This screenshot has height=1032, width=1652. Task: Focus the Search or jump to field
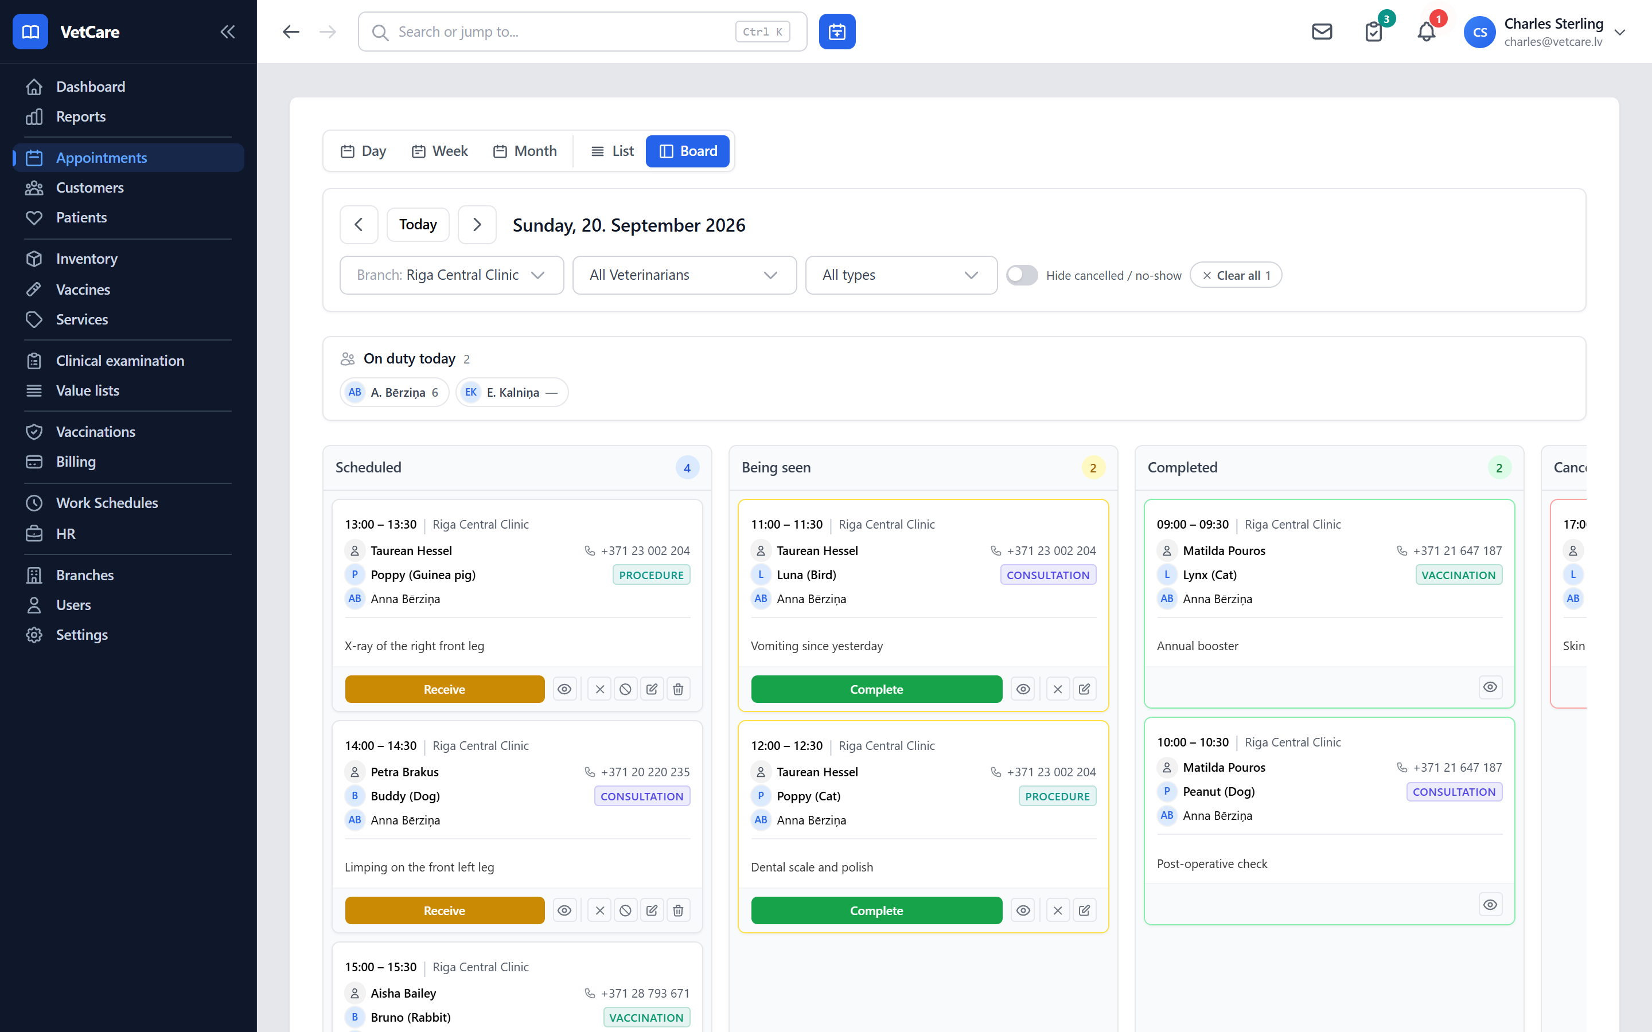click(582, 32)
